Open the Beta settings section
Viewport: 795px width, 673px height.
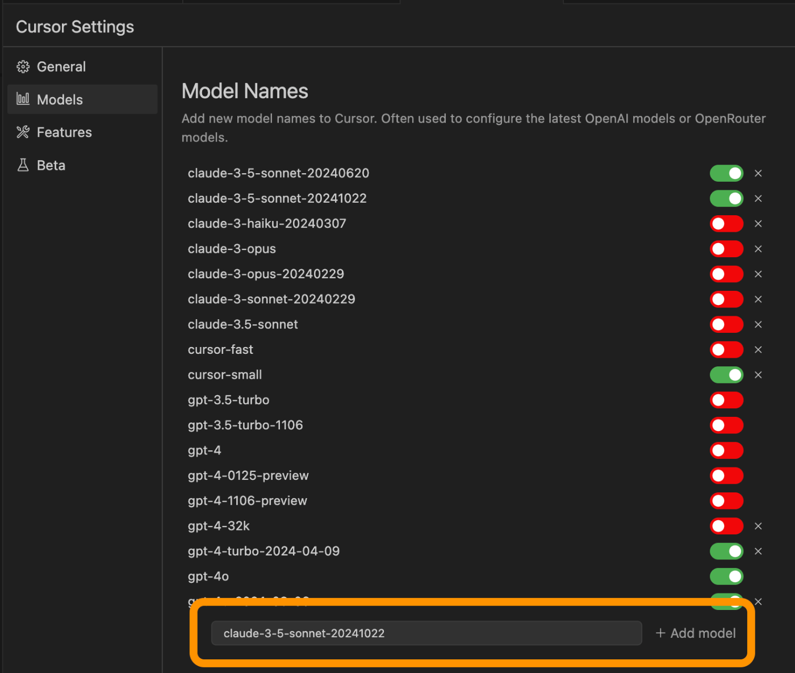(82, 165)
